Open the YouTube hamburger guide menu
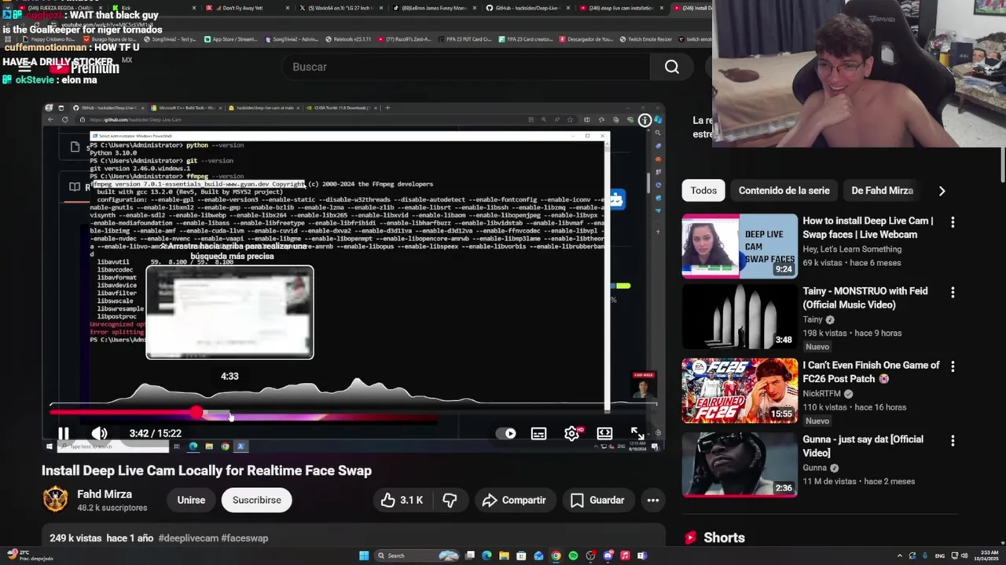 pyautogui.click(x=24, y=67)
